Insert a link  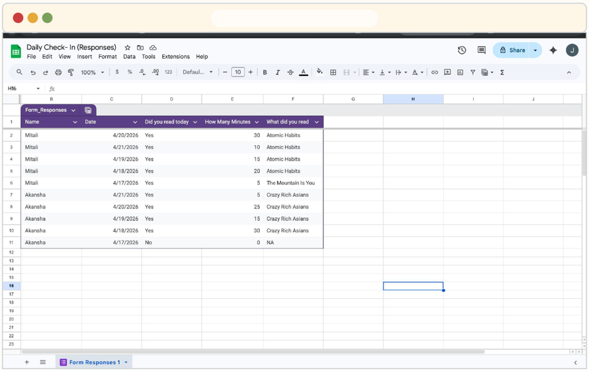click(435, 73)
